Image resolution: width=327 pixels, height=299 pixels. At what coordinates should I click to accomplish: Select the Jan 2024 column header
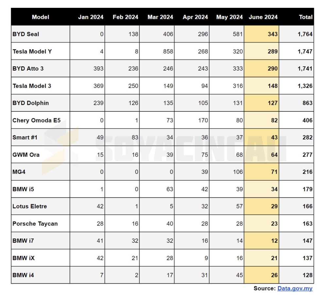91,17
